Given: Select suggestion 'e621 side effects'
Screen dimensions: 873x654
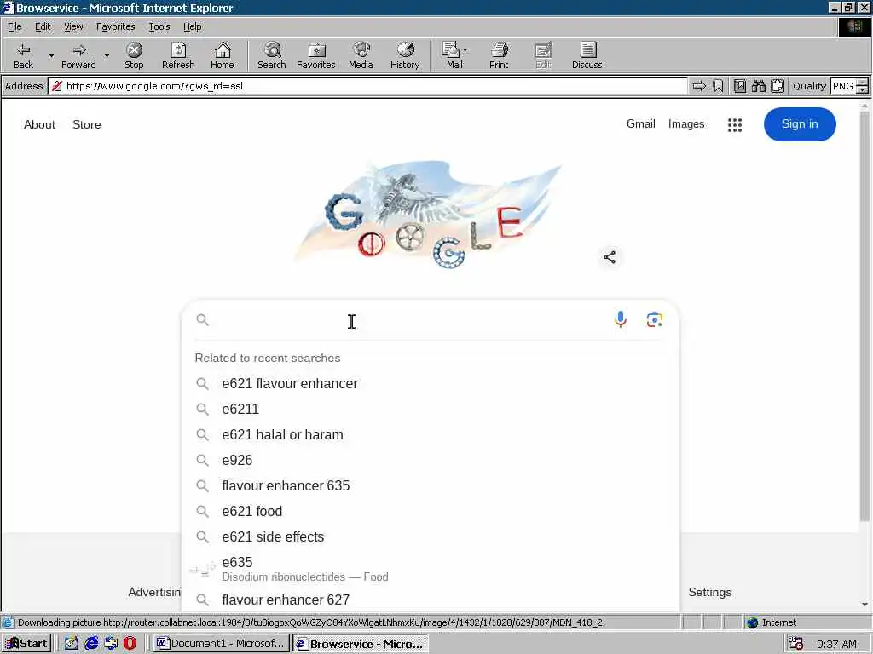Looking at the screenshot, I should point(430,537).
